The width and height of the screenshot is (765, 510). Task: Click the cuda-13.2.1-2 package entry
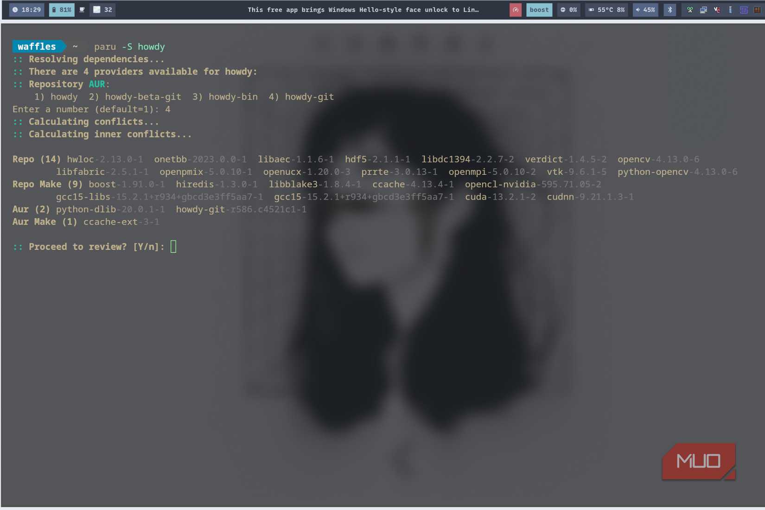[500, 197]
